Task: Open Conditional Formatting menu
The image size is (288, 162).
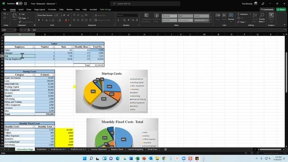Action: click(146, 18)
